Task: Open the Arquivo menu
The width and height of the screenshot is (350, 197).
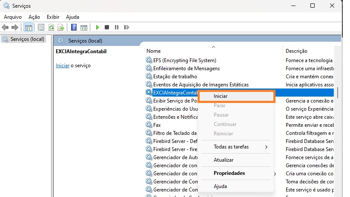Action: point(13,17)
